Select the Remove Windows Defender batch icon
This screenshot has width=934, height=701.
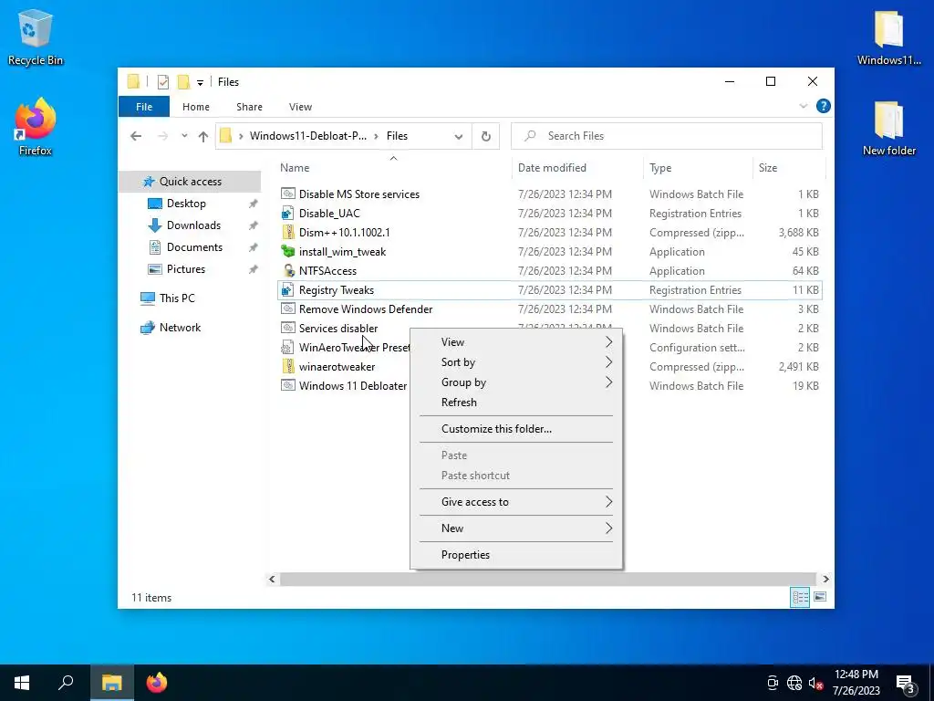pyautogui.click(x=288, y=309)
